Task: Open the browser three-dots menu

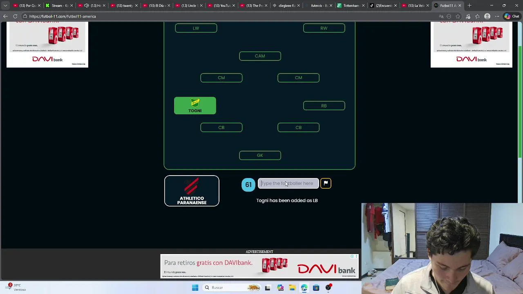Action: [x=496, y=16]
